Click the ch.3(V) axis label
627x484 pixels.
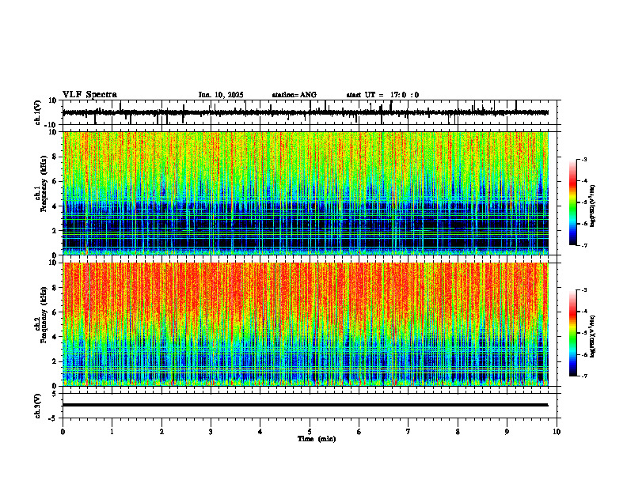(x=38, y=406)
